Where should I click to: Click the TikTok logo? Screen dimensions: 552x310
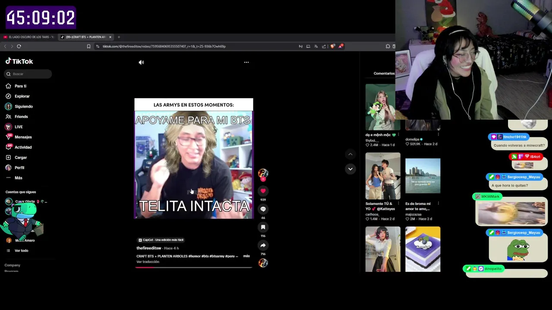[19, 61]
